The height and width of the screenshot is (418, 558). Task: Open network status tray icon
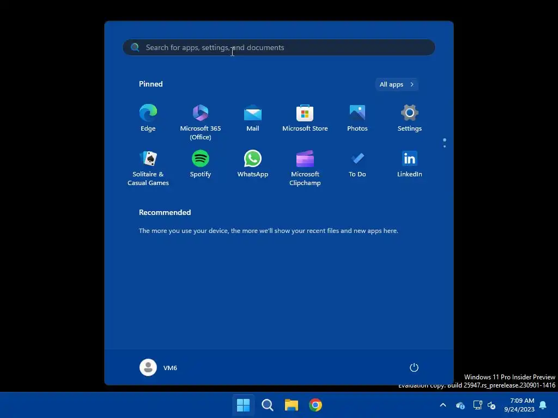click(477, 405)
